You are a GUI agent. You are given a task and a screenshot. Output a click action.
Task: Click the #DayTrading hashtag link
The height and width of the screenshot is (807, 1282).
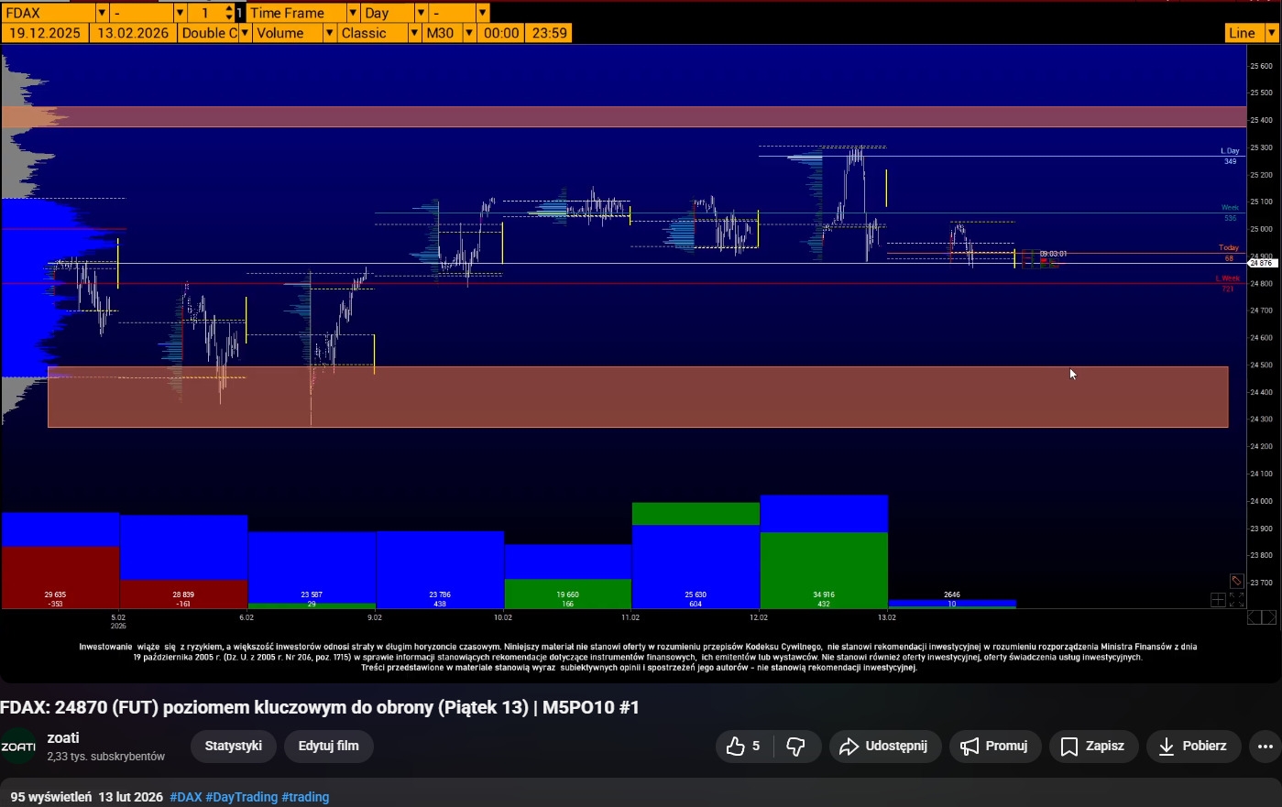pos(241,797)
